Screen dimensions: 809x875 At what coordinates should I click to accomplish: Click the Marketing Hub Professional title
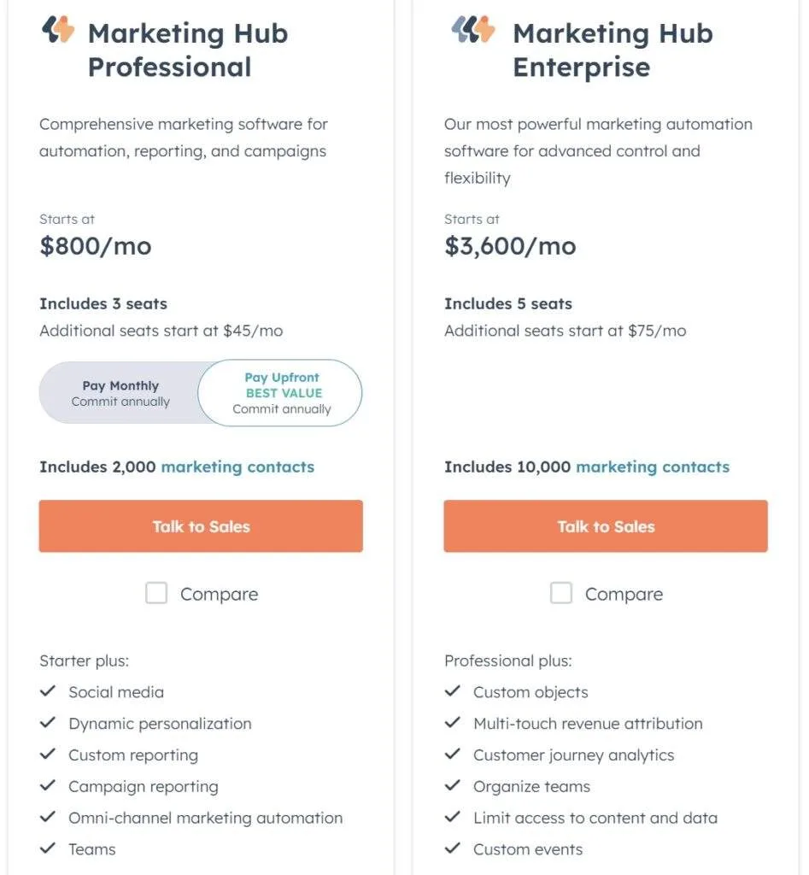point(188,50)
